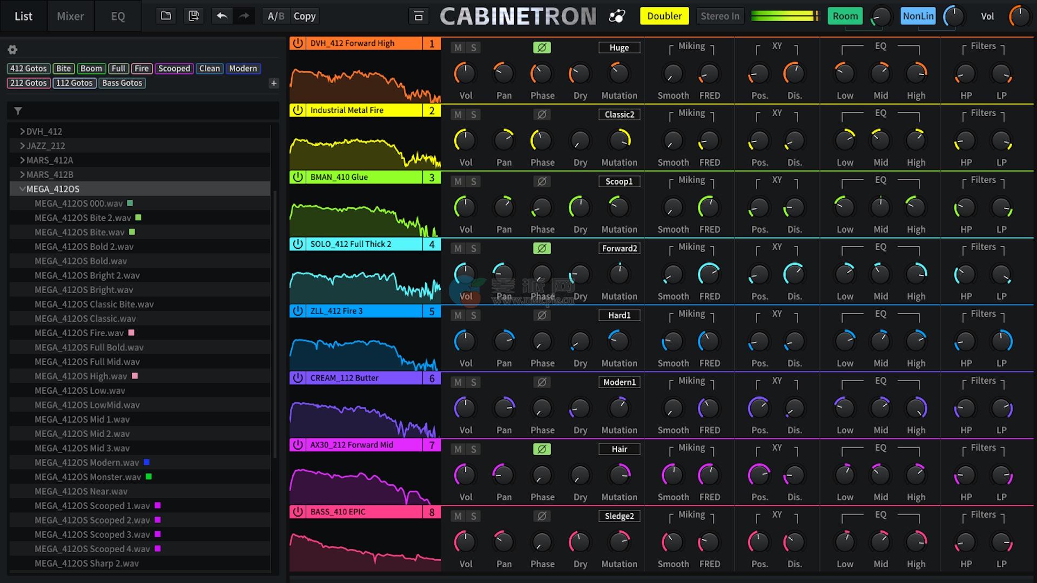Switch to the EQ tab
This screenshot has width=1037, height=583.
click(x=118, y=16)
